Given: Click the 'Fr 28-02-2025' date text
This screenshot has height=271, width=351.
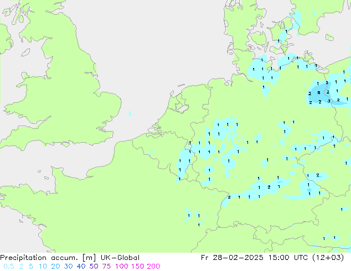Looking at the screenshot, I should point(232,258).
